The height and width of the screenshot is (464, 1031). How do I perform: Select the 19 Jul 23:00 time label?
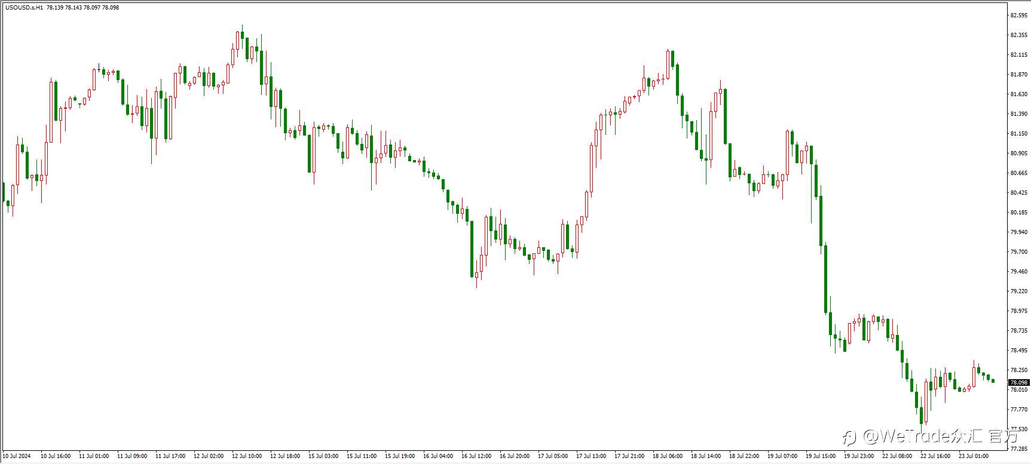859,456
